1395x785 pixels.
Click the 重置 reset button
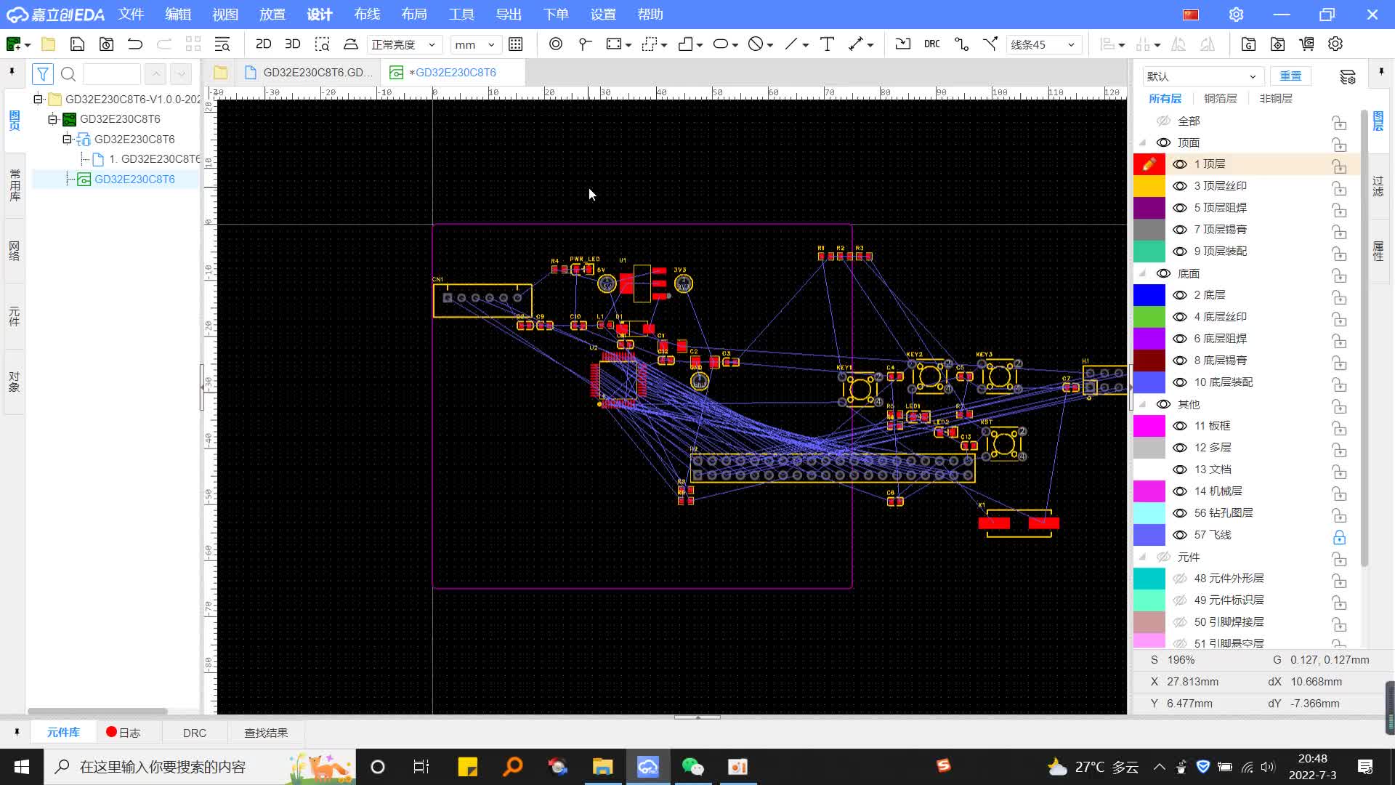[1290, 76]
